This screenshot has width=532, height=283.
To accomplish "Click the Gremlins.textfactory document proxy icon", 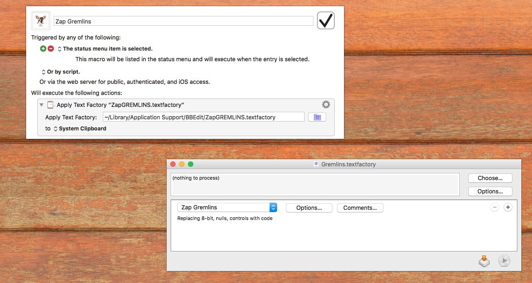I will tap(316, 164).
